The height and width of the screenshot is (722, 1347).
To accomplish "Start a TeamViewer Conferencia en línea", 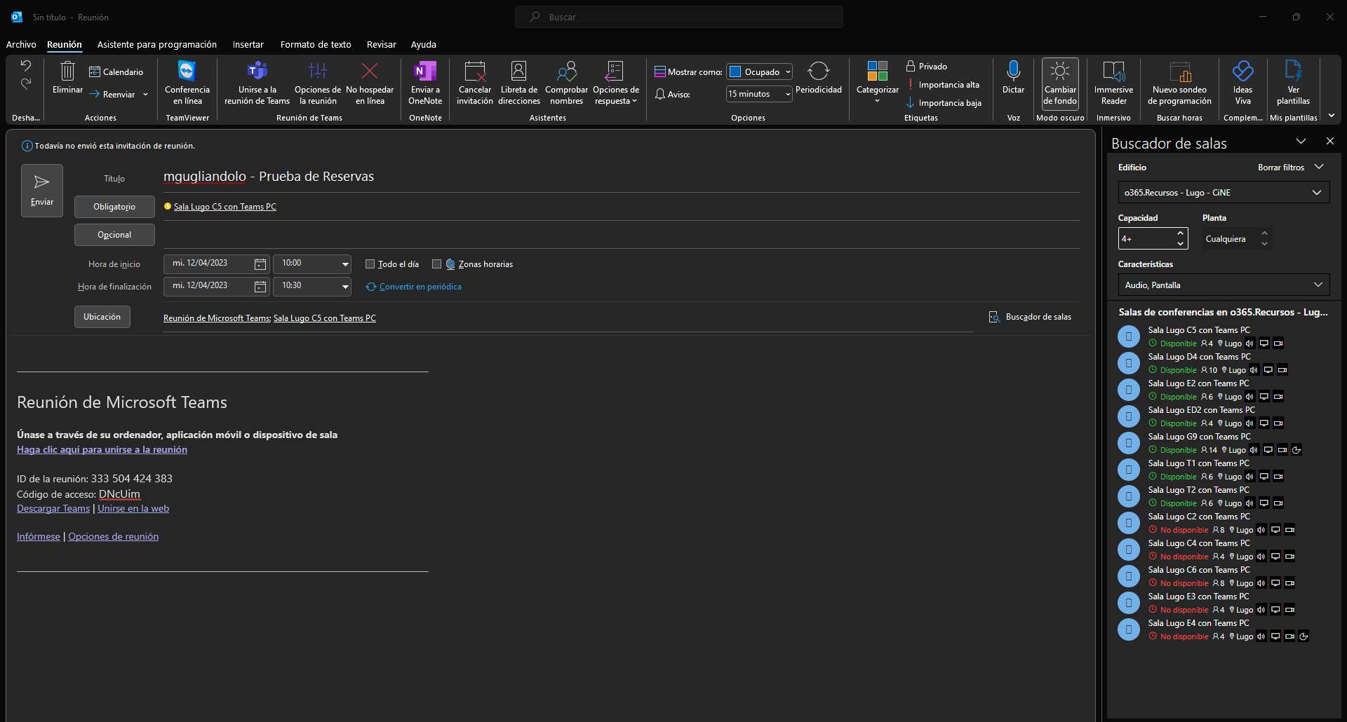I will 187,83.
